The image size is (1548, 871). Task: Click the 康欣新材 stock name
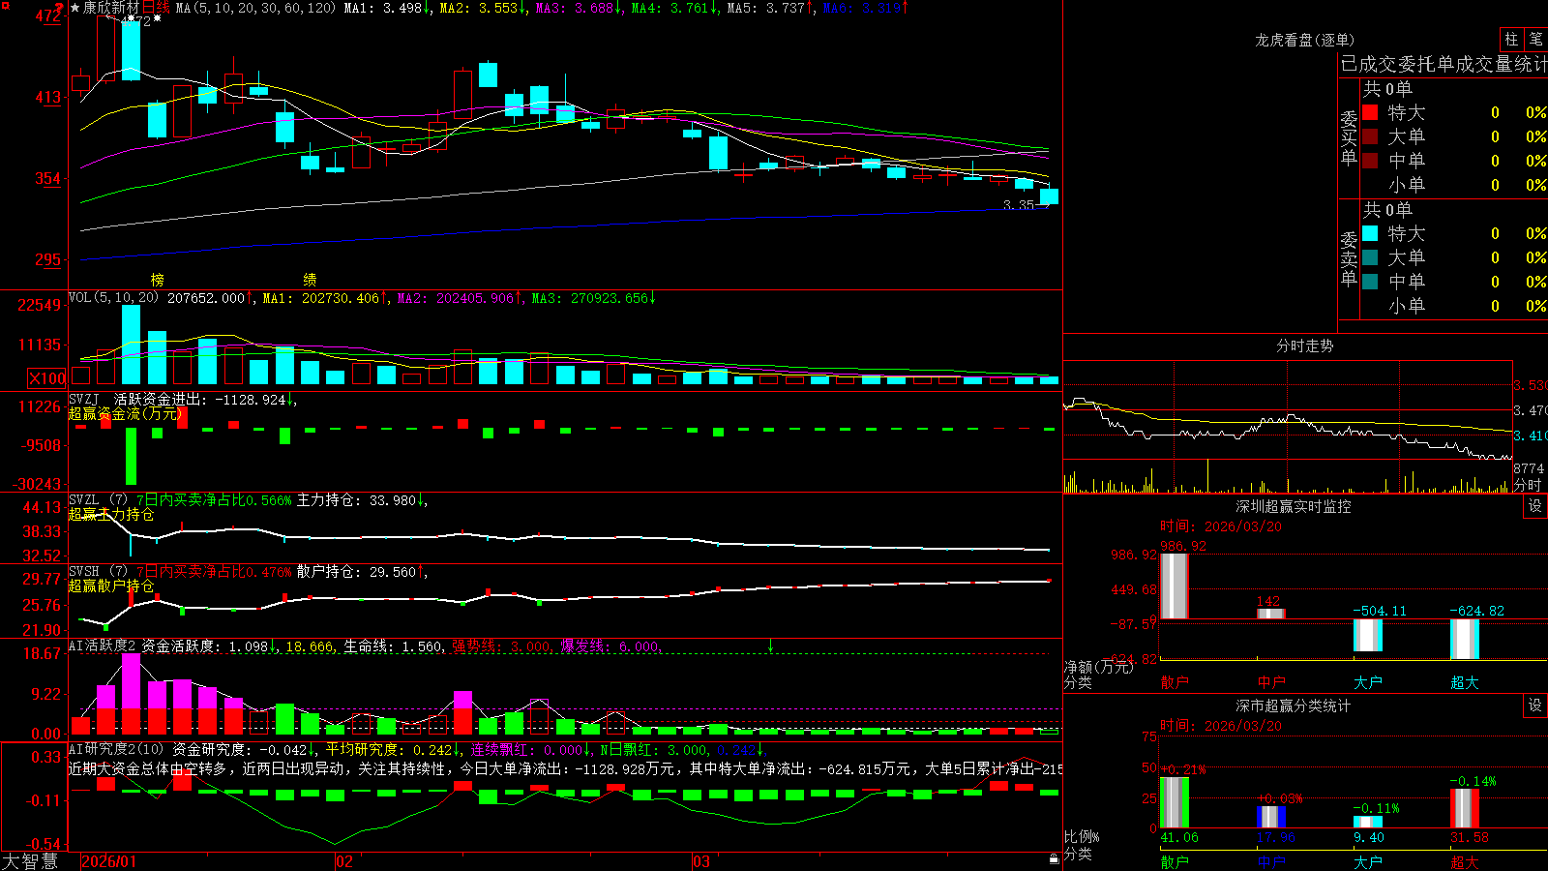(x=110, y=8)
